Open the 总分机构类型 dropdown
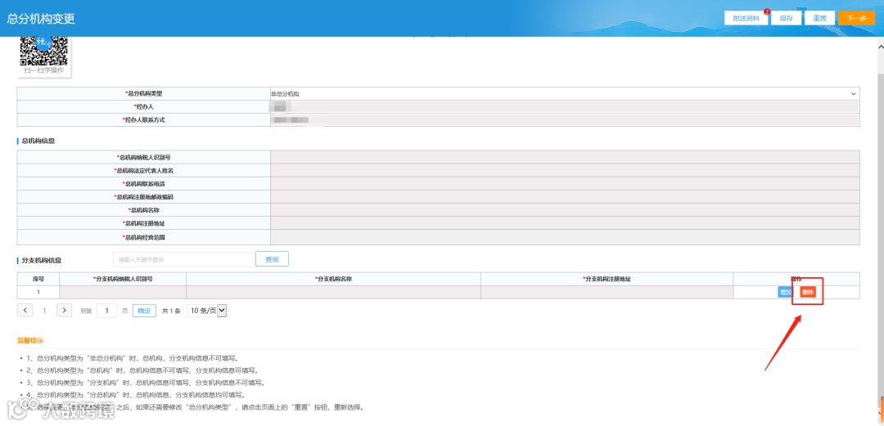Screen dimensions: 884x426 coord(565,93)
